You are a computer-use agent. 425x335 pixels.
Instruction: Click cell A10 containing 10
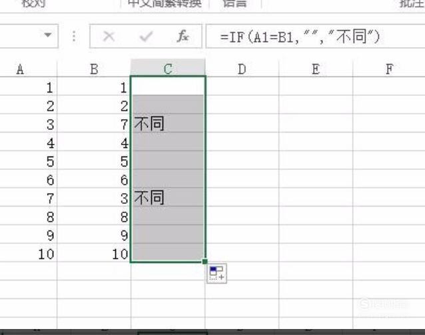(28, 253)
